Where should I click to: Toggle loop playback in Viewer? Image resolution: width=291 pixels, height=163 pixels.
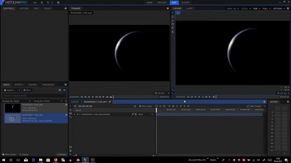[x=188, y=97]
